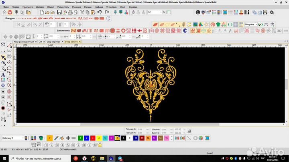The width and height of the screenshot is (289, 162).
Task: Click the Save floppy disk icon
Action: click(x=59, y=12)
